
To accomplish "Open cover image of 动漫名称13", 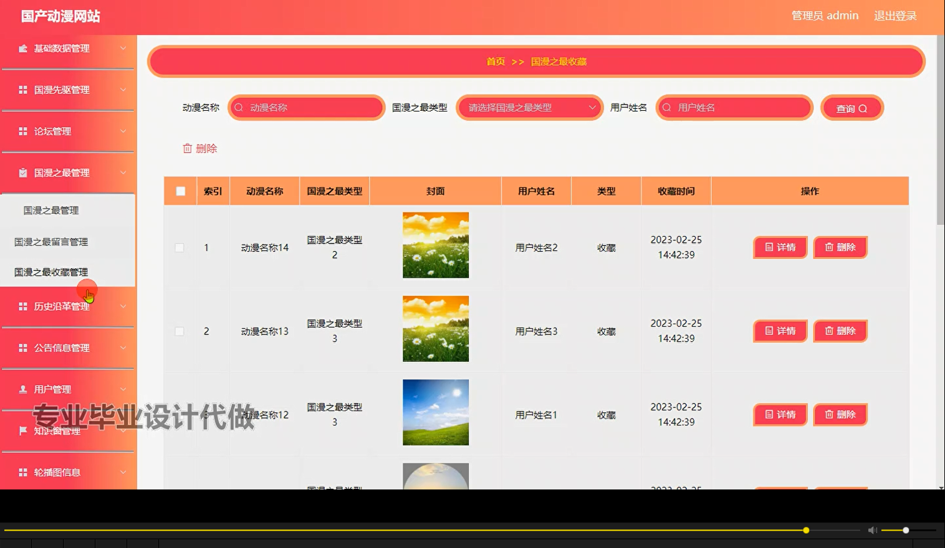I will [x=436, y=329].
